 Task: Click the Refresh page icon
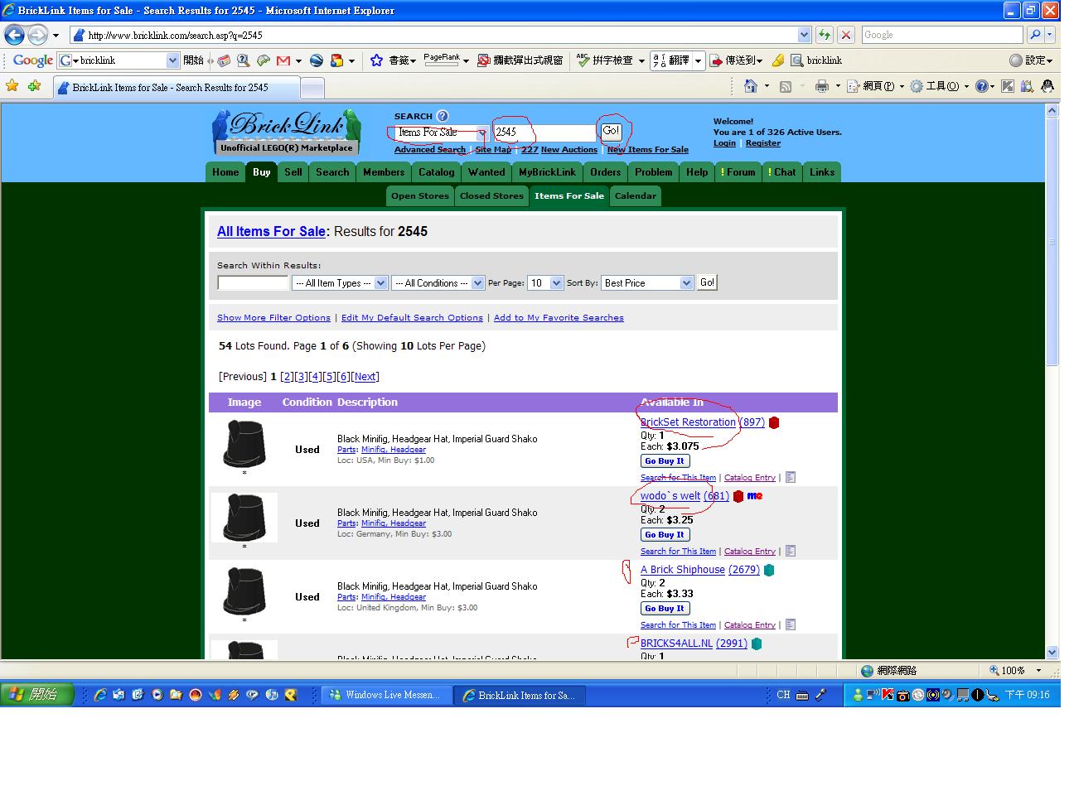[824, 35]
